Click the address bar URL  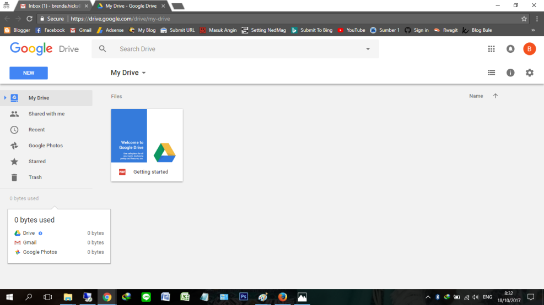click(120, 19)
